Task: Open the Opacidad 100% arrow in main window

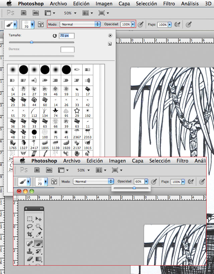Action: click(x=133, y=24)
